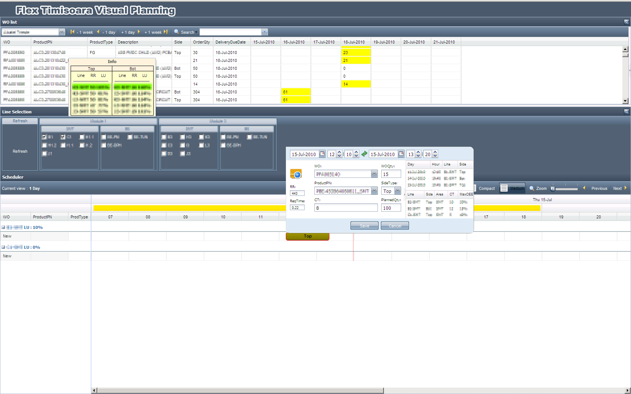This screenshot has height=394, width=631.
Task: Click the top Refresh header button
Action: [20, 121]
